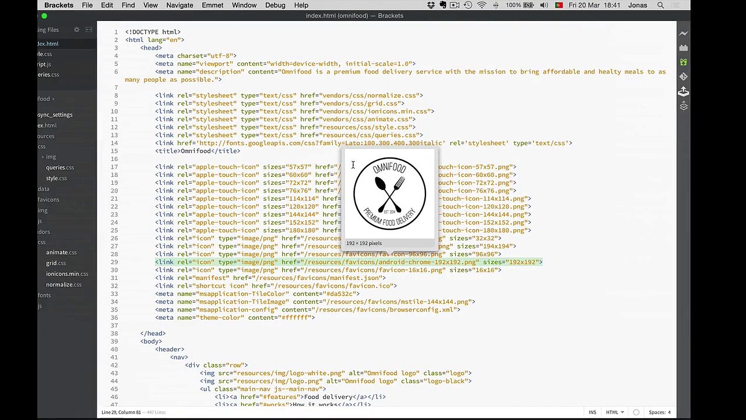Open the Find menu
This screenshot has height=420, width=746.
tap(128, 5)
